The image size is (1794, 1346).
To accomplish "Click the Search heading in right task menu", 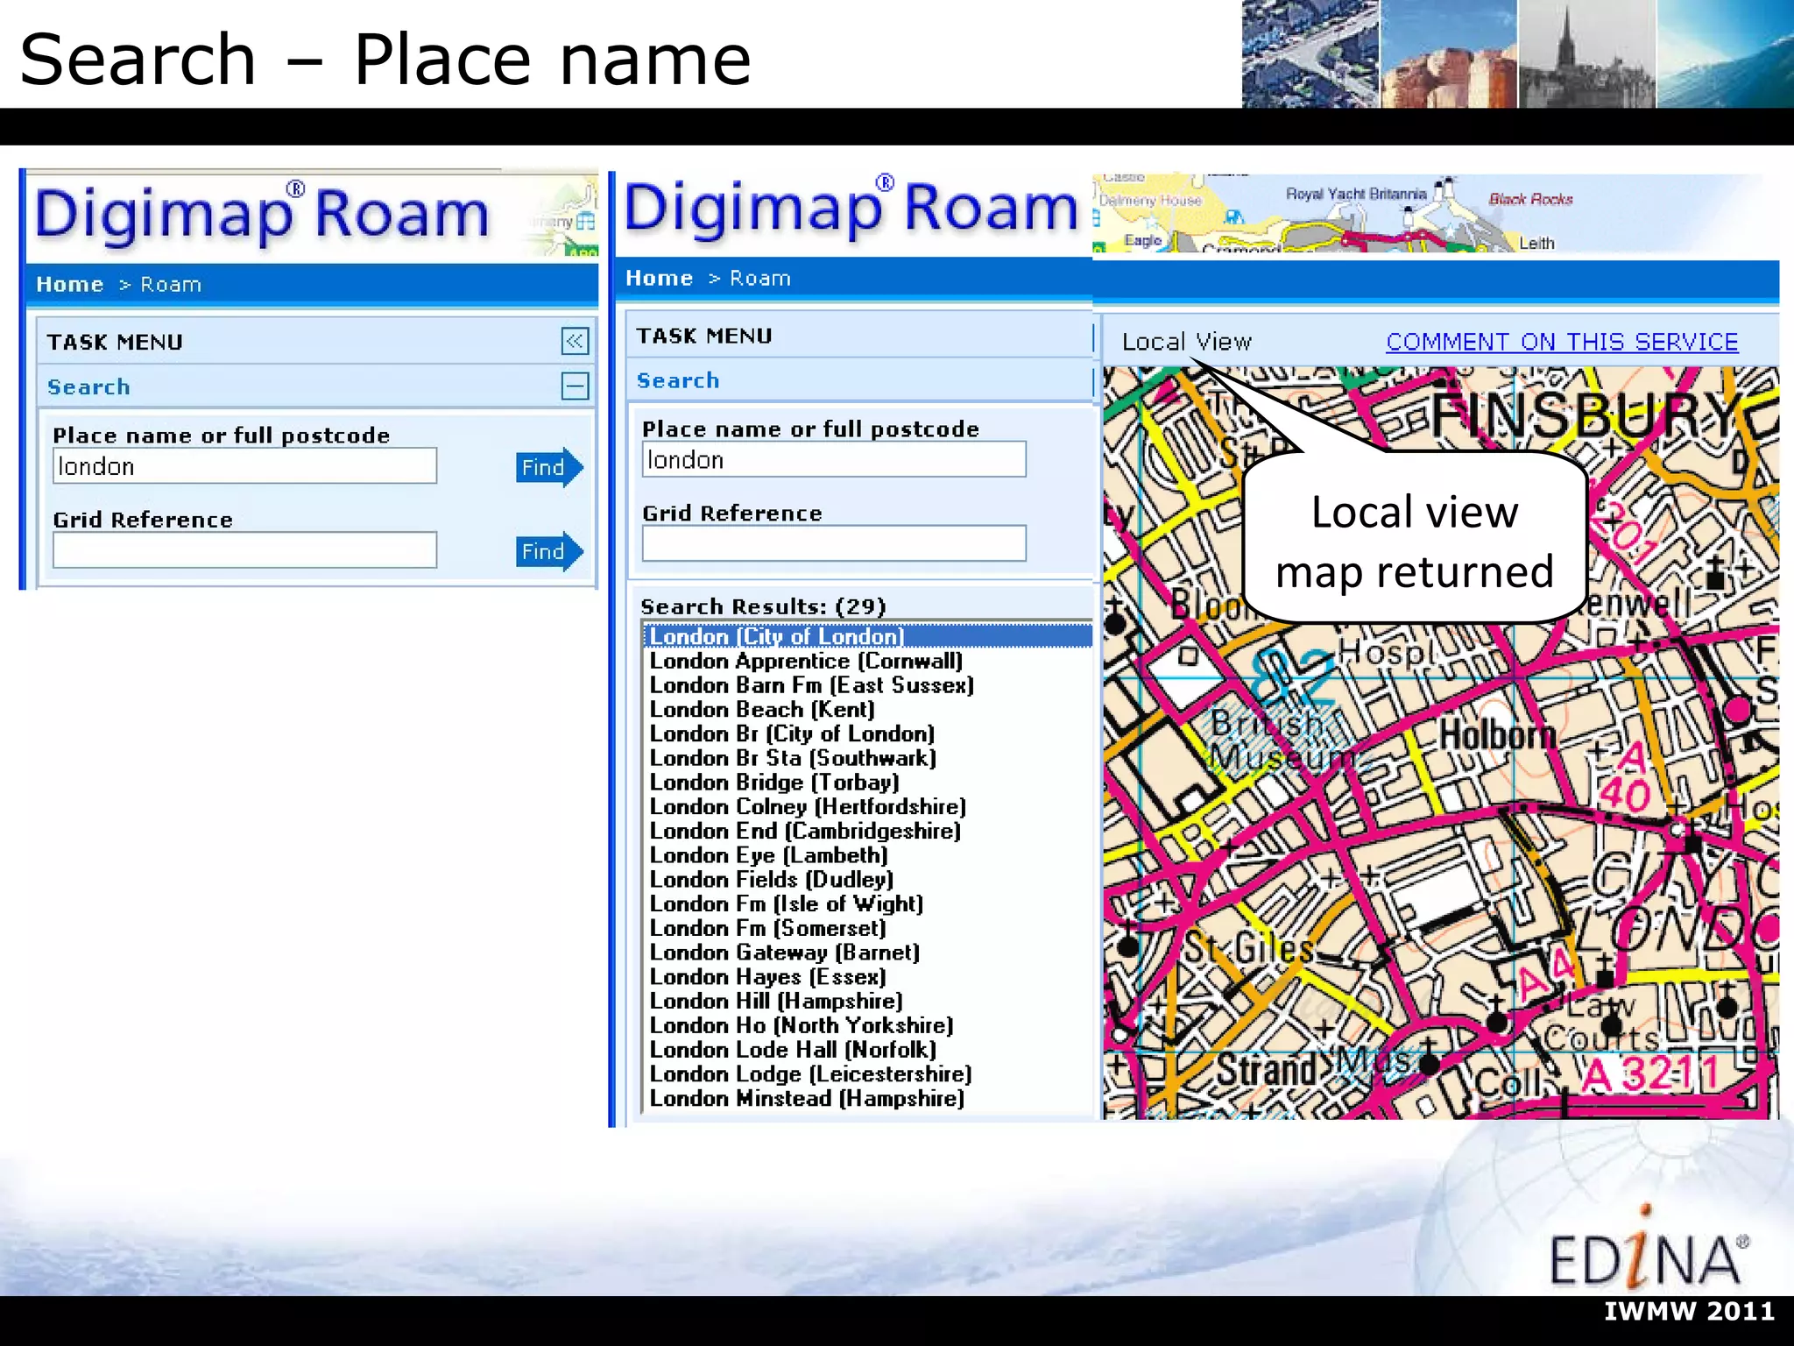I will coord(678,381).
